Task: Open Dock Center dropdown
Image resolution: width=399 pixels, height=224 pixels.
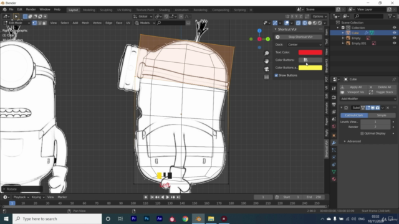Action: tap(304, 45)
